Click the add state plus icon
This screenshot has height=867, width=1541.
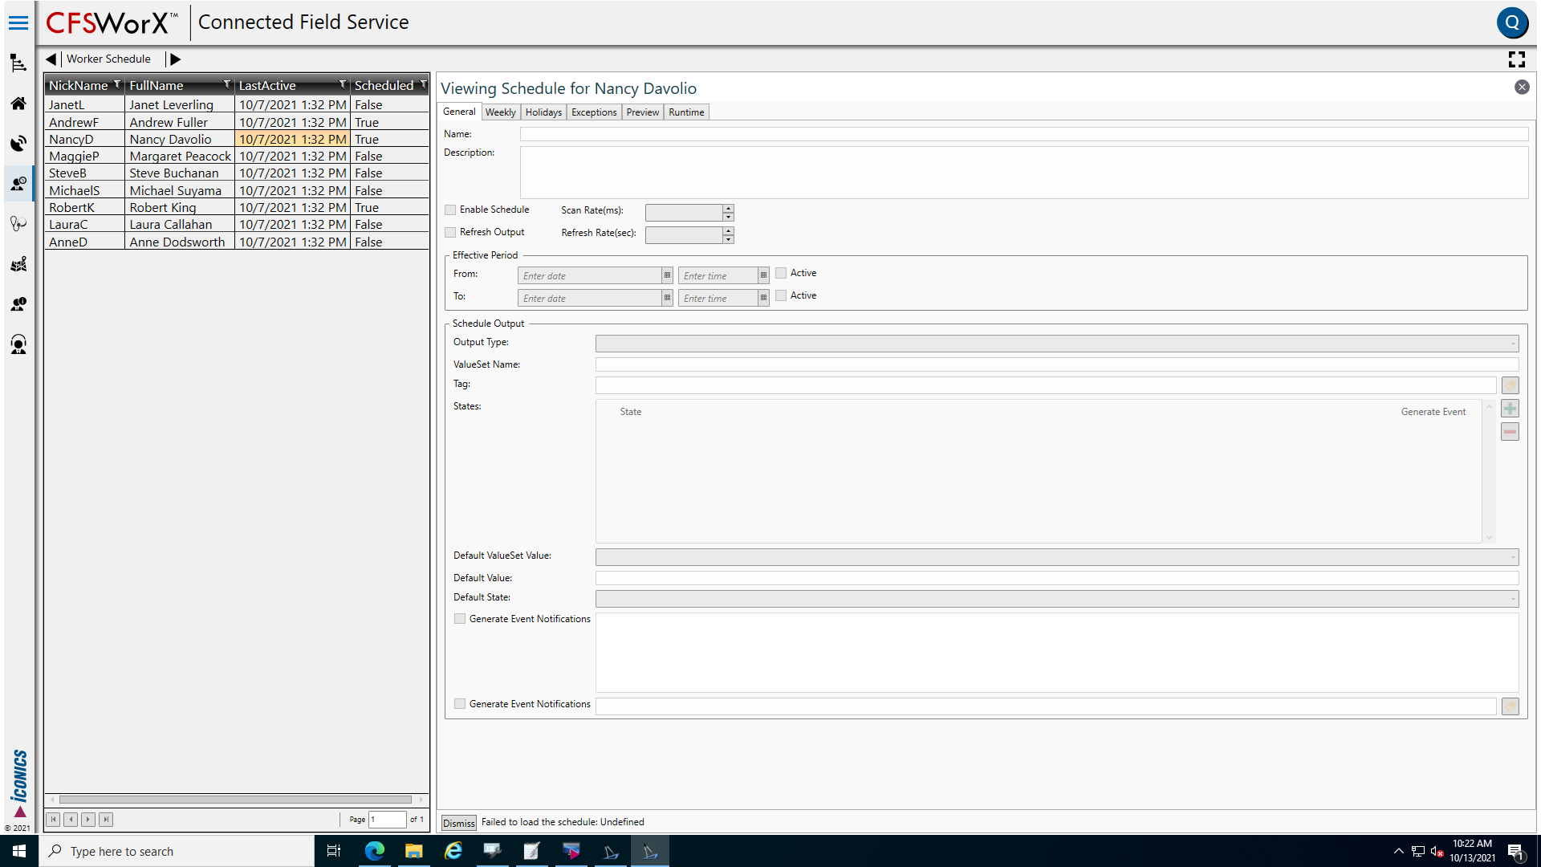coord(1510,409)
